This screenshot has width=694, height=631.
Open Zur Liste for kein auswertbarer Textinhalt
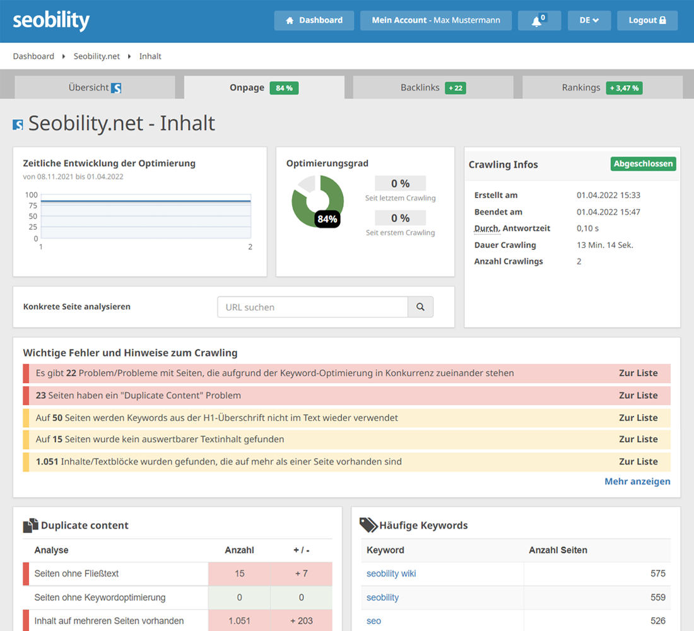(x=638, y=439)
